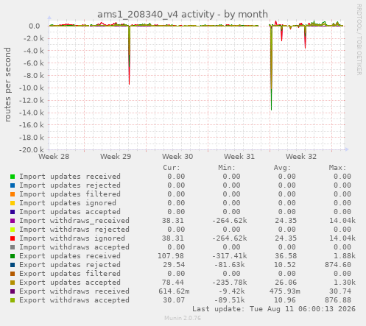Click the 'Export updates accepted' legend label

pos(70,283)
